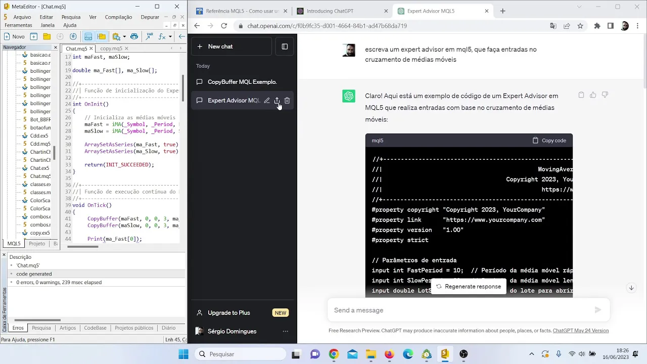Screen dimensions: 647x364
Task: Close the Navegador panel
Action: point(56,48)
